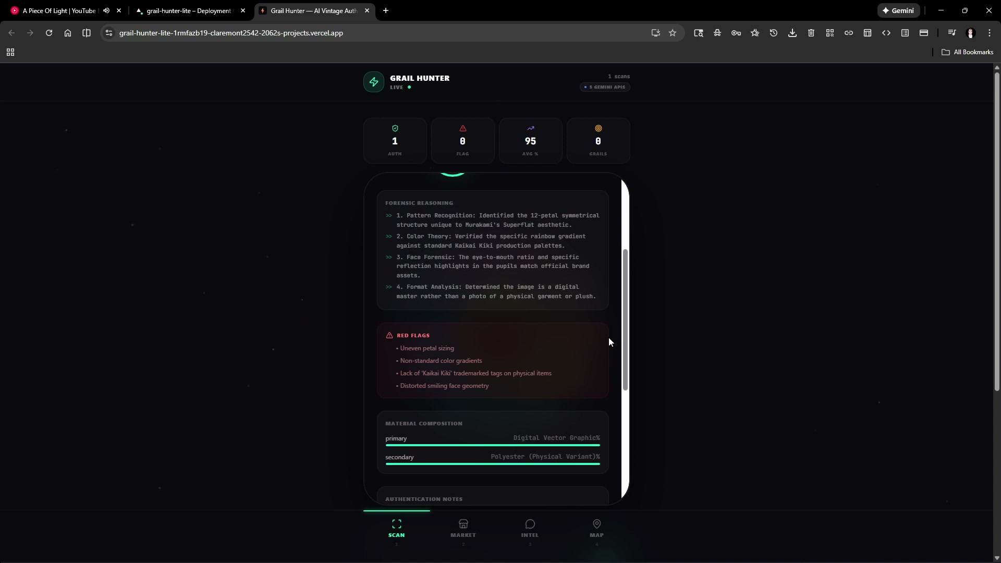Click the primary material composition bar
This screenshot has height=563, width=1001.
(x=493, y=445)
